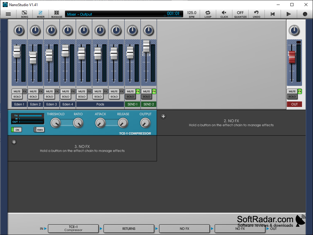Click the compressor Release knob
Viewport: 313px width, 235px height.
123,123
